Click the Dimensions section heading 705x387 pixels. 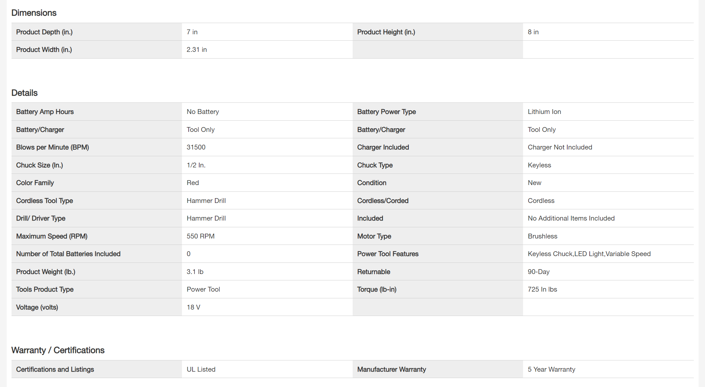tap(34, 13)
